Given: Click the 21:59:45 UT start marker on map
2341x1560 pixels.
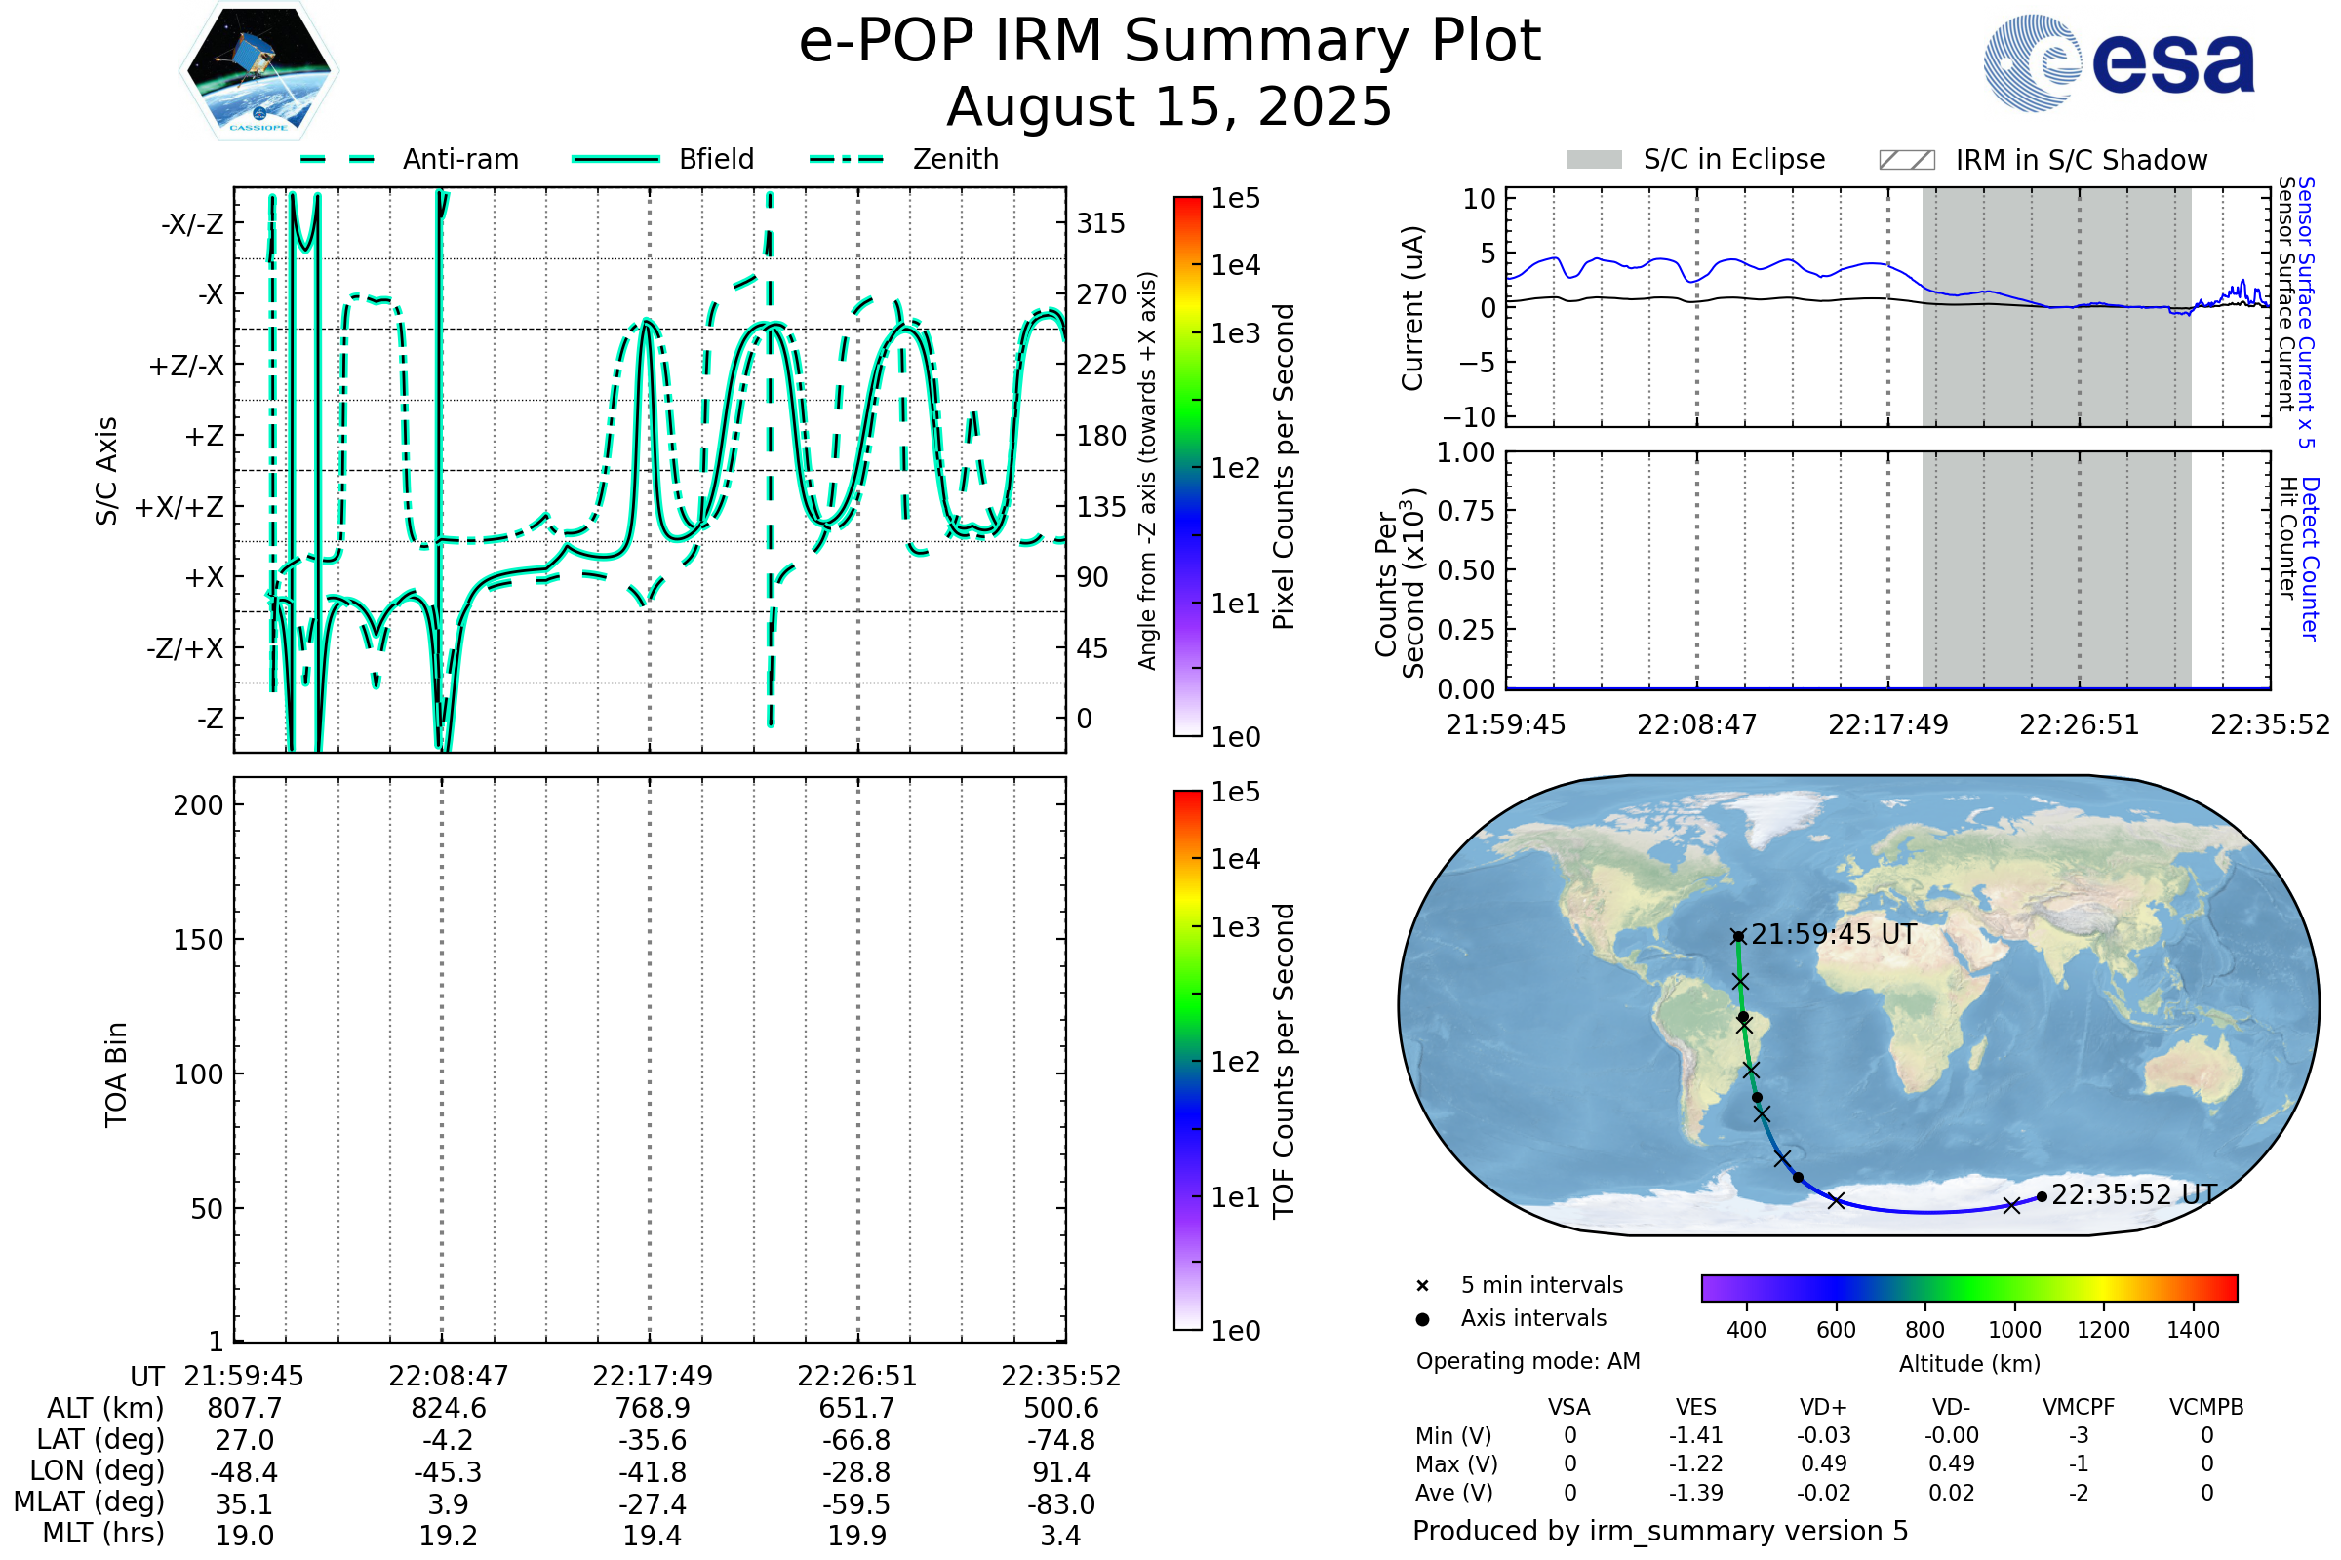Looking at the screenshot, I should (x=1738, y=936).
